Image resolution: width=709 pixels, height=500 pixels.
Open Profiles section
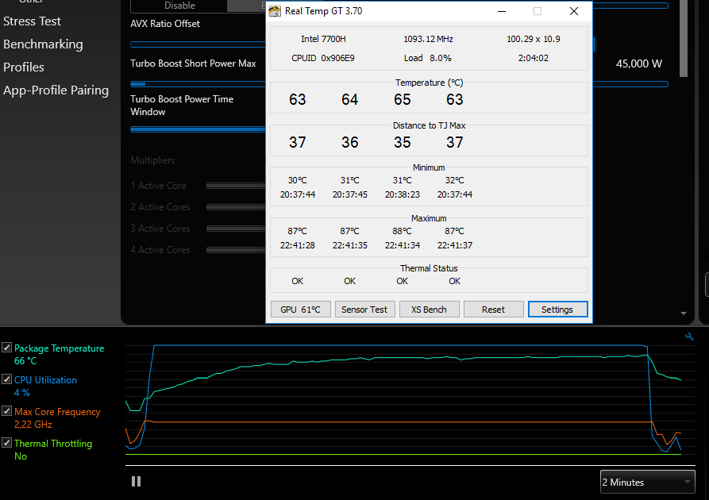[x=24, y=67]
